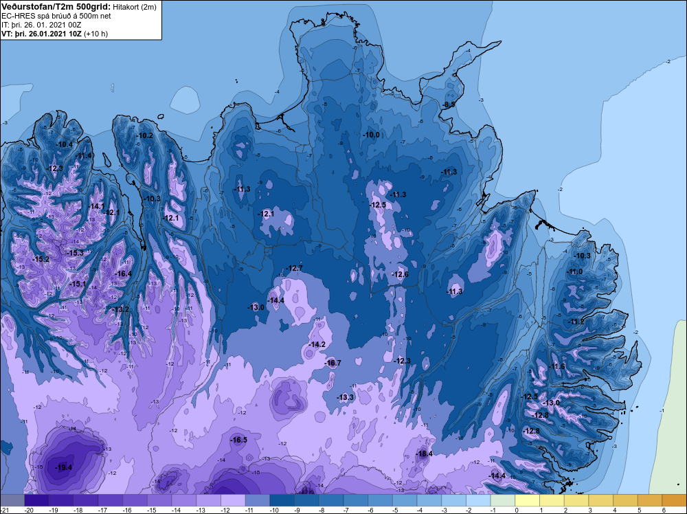Click the legend color cell labeled -10
Image resolution: width=687 pixels, height=514 pixels.
(x=282, y=500)
